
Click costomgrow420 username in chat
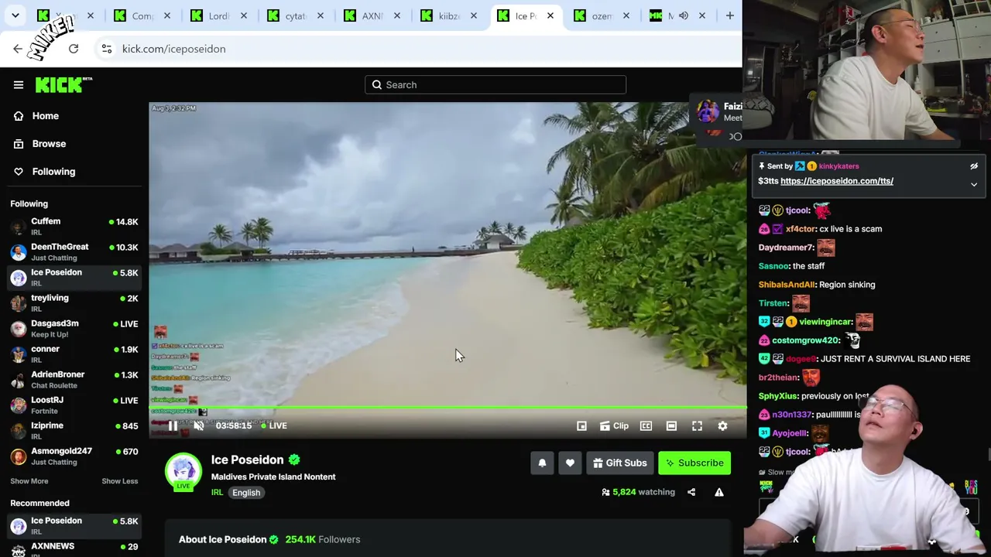805,340
